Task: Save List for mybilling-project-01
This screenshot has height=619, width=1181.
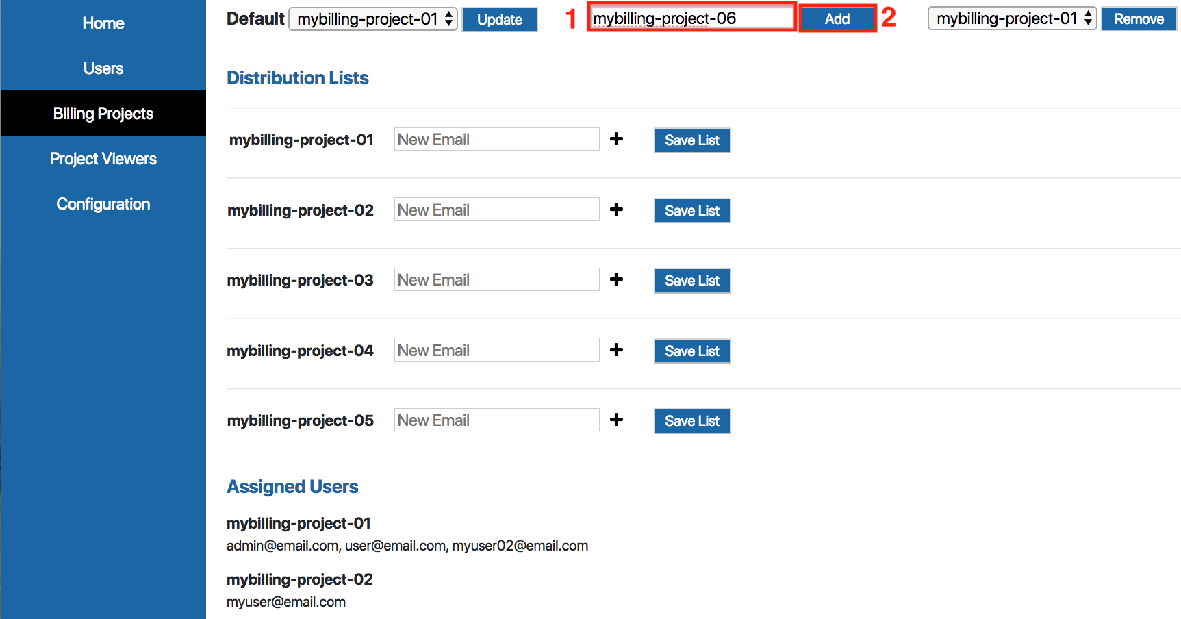Action: 691,140
